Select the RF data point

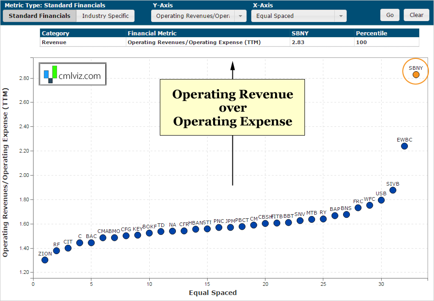[x=56, y=250]
